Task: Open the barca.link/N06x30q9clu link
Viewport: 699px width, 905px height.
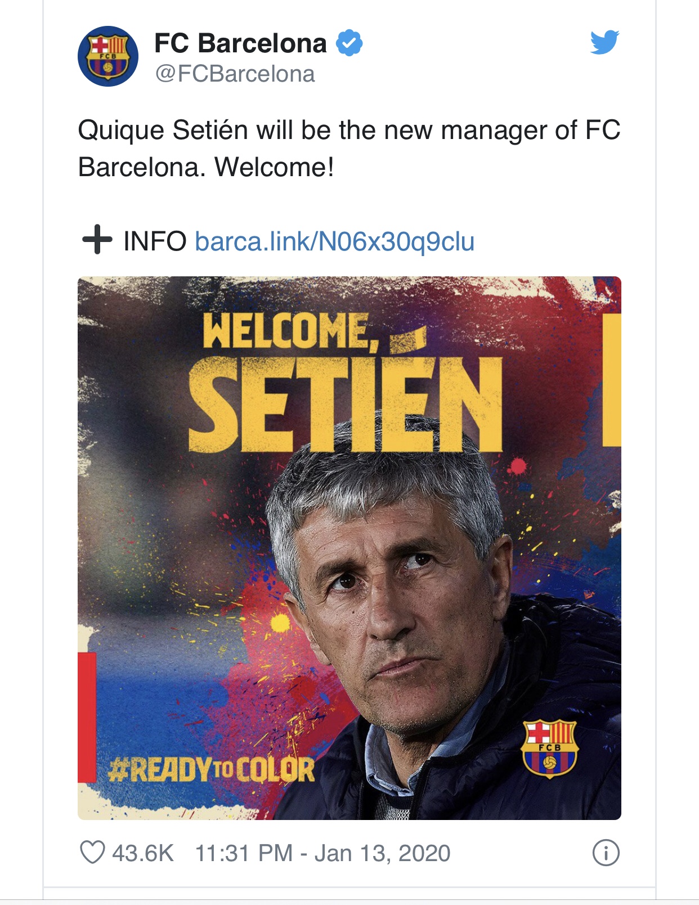Action: (x=335, y=241)
